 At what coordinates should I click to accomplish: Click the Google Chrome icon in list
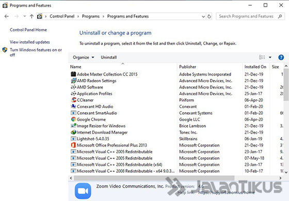[x=73, y=119]
